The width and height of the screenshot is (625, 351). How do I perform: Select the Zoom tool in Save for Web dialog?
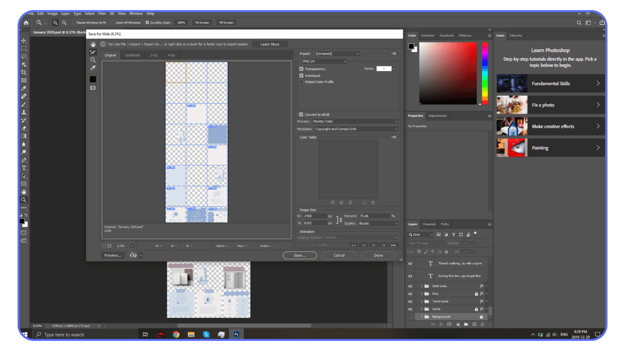tap(93, 60)
